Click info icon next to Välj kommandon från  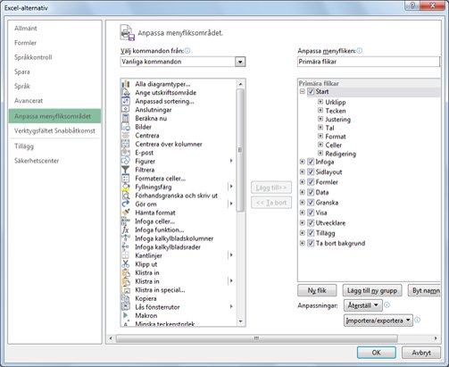coord(187,51)
